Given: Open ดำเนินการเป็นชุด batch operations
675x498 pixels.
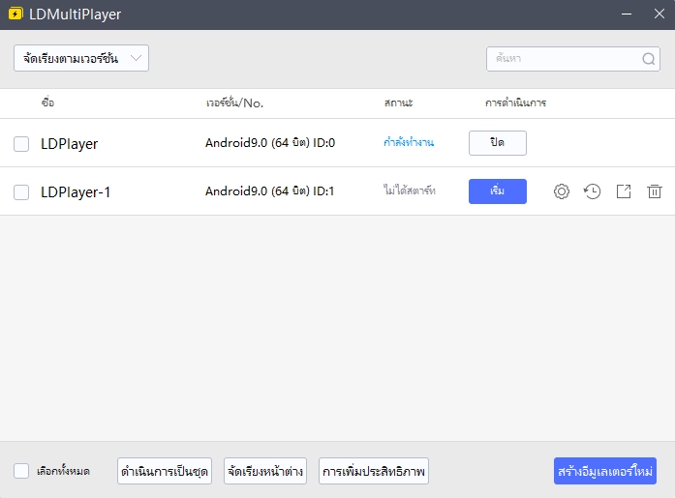Looking at the screenshot, I should (165, 471).
